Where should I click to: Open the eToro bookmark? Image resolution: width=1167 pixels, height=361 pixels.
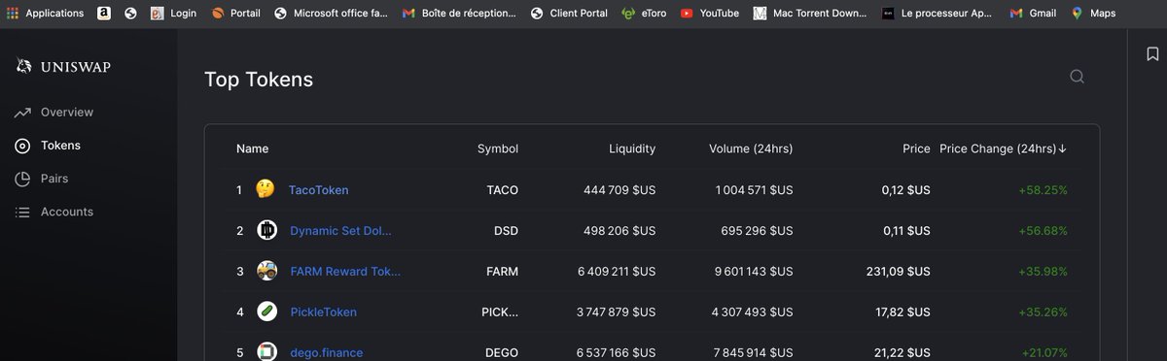(x=645, y=14)
